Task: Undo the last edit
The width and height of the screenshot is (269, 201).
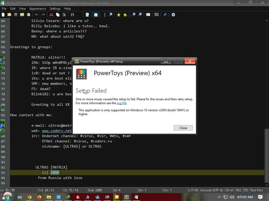Action: click(x=37, y=15)
